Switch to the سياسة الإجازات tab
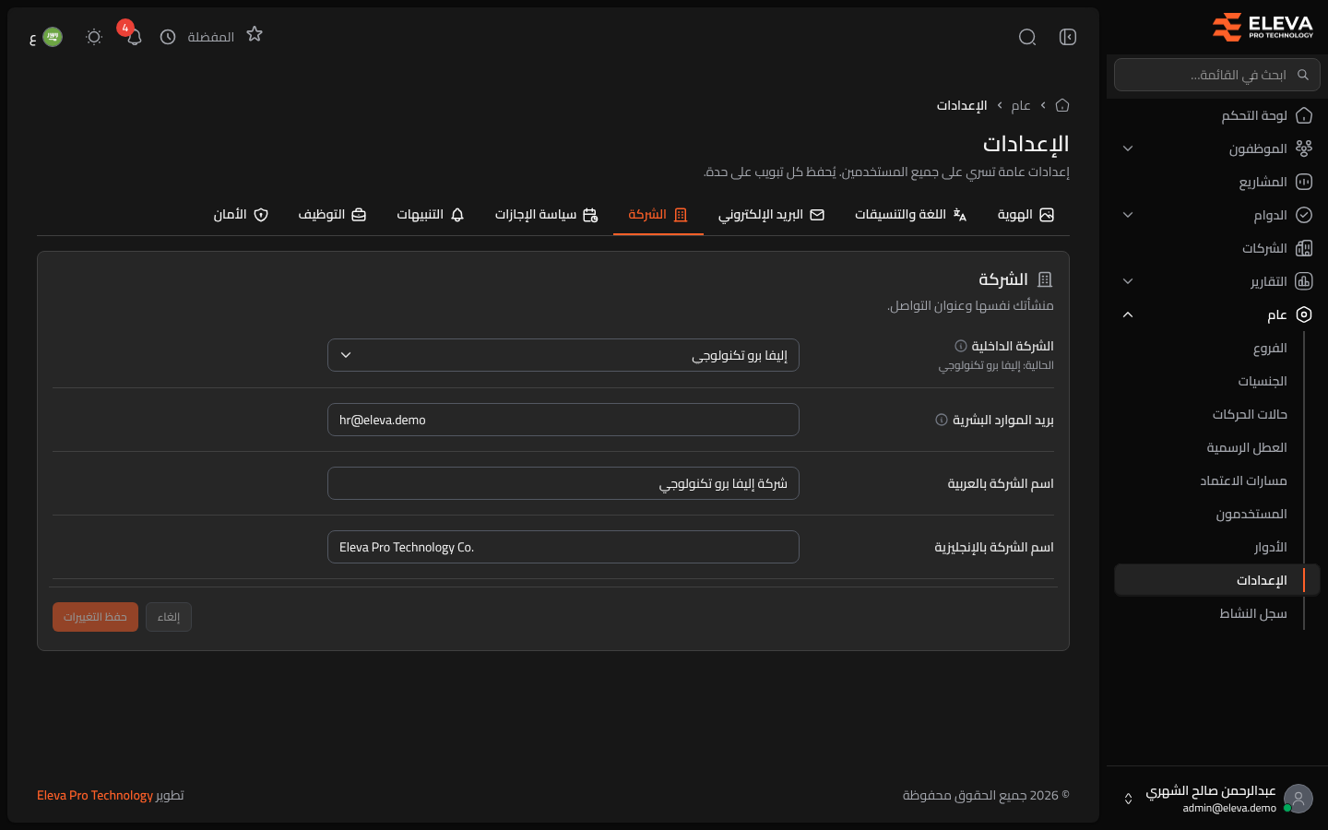Screen dimensions: 1328x830 click(547, 215)
